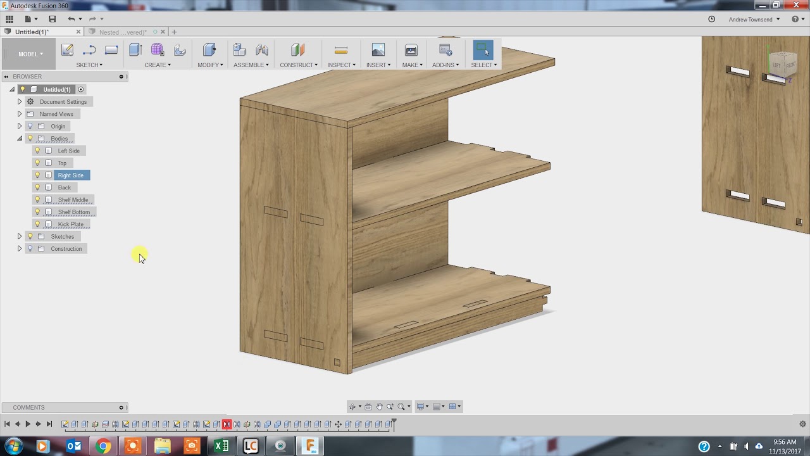Screen dimensions: 810x456
Task: Choose the Rectangle sketch tool icon
Action: [x=111, y=50]
